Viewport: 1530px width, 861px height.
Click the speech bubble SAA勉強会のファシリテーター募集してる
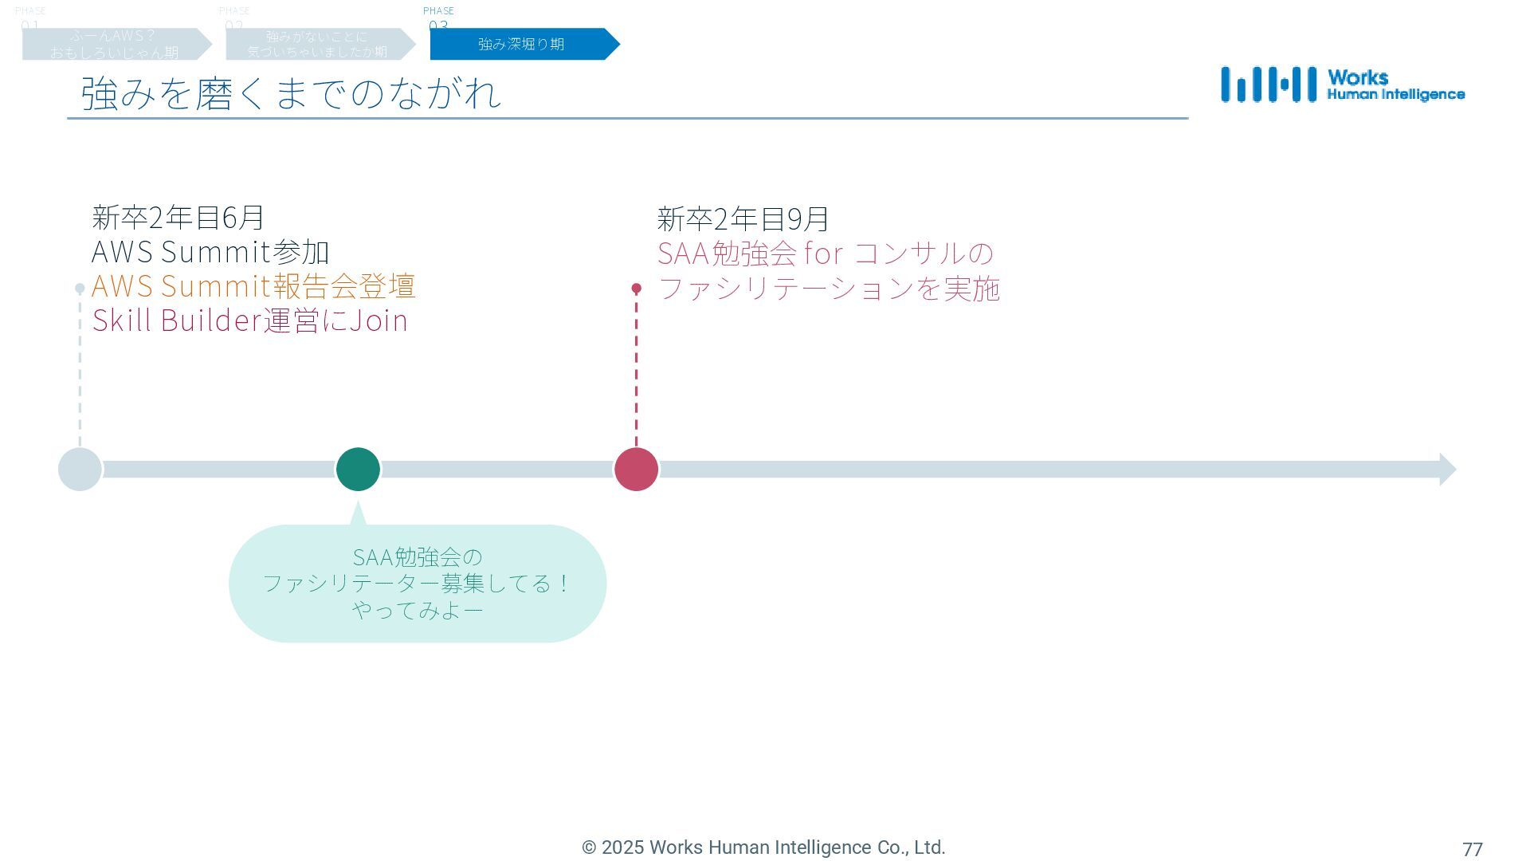click(418, 584)
